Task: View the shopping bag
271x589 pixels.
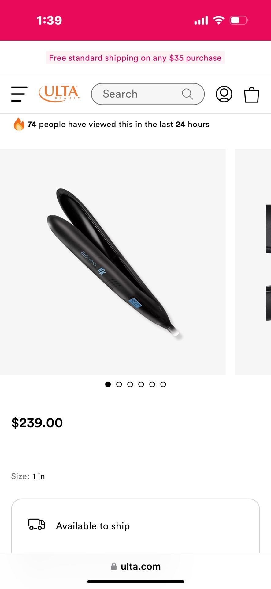Action: click(252, 94)
